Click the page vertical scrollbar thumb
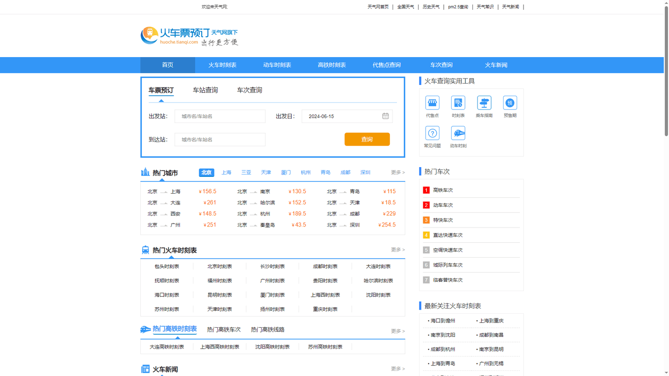 pos(666,71)
